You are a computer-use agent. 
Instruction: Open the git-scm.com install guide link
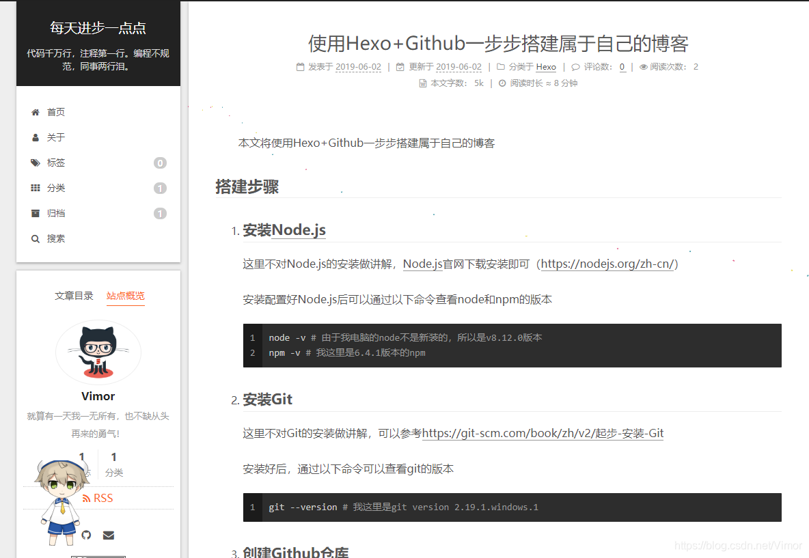point(543,433)
